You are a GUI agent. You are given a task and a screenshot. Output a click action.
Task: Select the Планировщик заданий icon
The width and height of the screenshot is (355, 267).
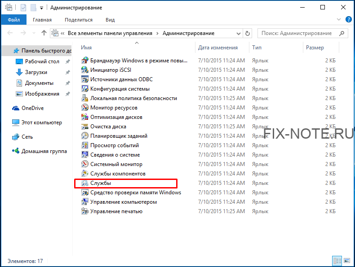pos(84,136)
